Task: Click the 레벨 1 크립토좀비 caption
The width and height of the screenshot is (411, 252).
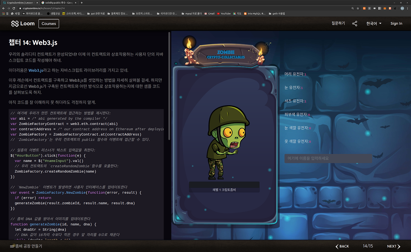Action: 224,190
